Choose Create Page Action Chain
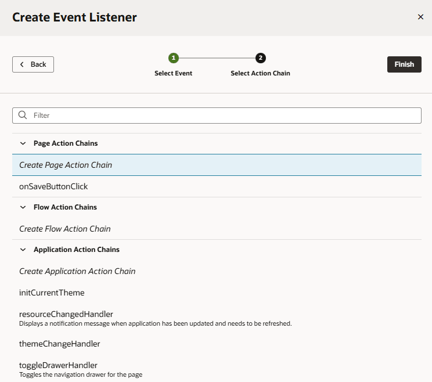The width and height of the screenshot is (432, 382). pyautogui.click(x=217, y=165)
